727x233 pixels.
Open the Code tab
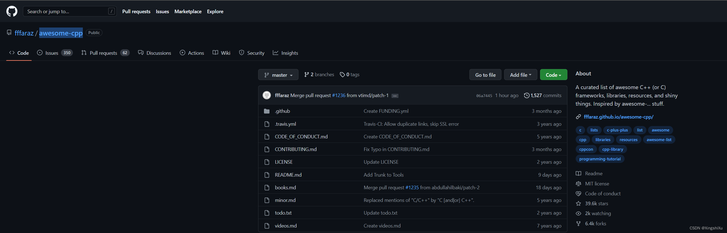19,53
